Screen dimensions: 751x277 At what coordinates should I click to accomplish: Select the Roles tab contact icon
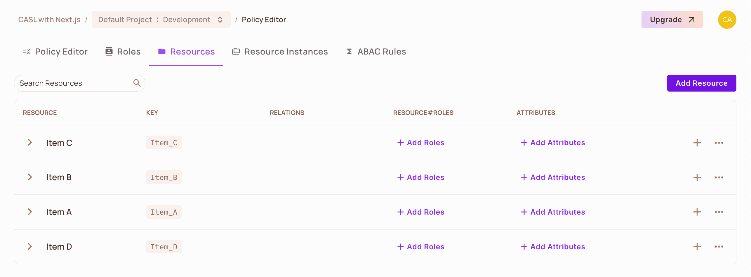click(108, 51)
